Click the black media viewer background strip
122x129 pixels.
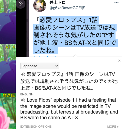21,33
